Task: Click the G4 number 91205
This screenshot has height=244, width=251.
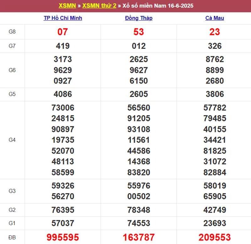Action: [139, 118]
